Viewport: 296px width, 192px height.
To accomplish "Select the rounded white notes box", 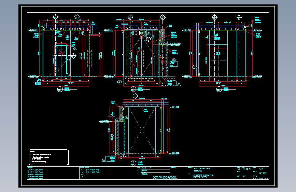I will [x=49, y=157].
